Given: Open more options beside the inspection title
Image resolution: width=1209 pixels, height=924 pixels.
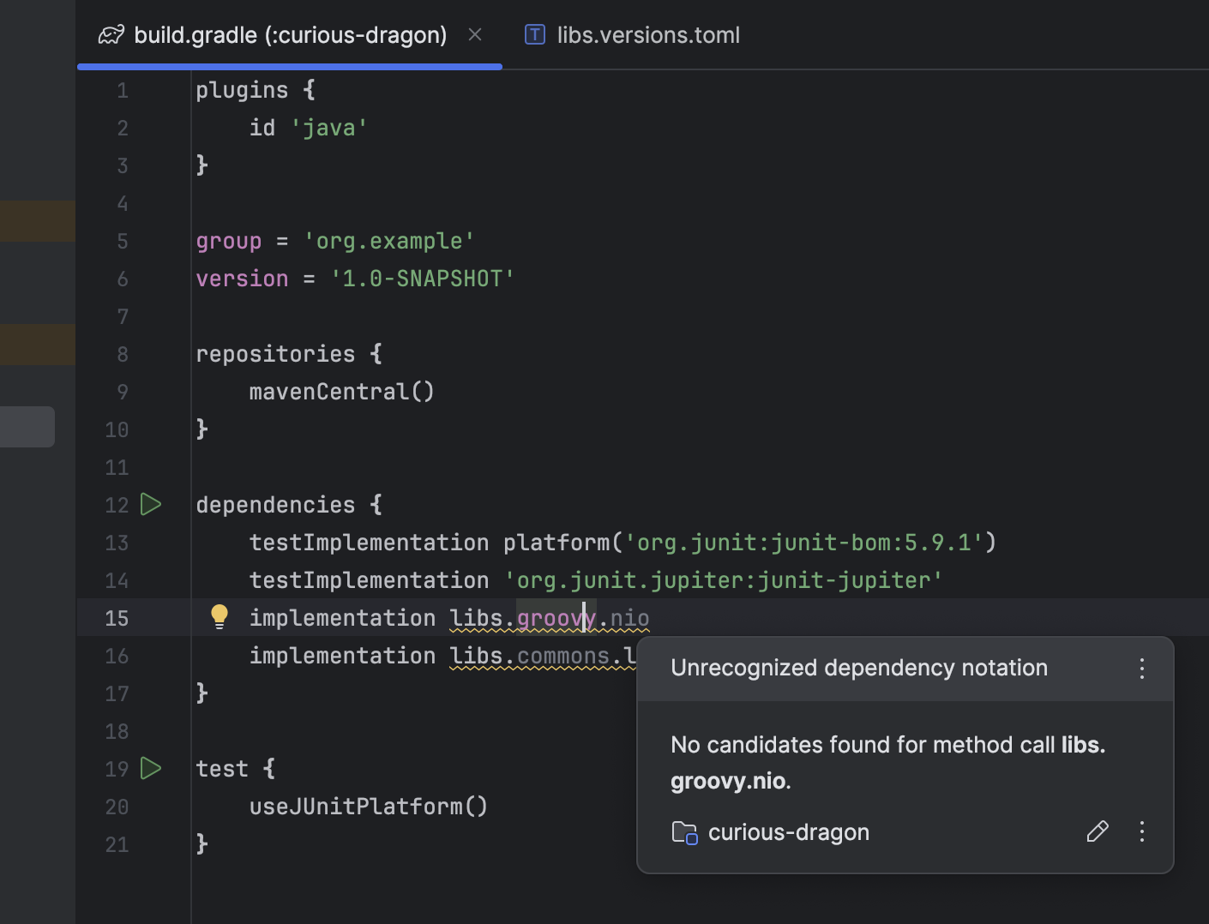Looking at the screenshot, I should [1141, 669].
